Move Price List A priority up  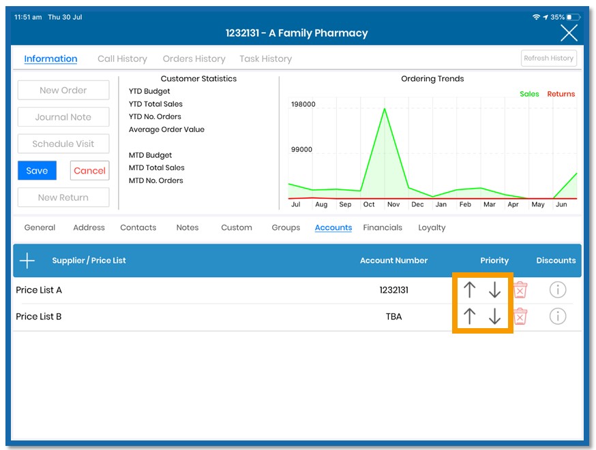[x=469, y=290]
